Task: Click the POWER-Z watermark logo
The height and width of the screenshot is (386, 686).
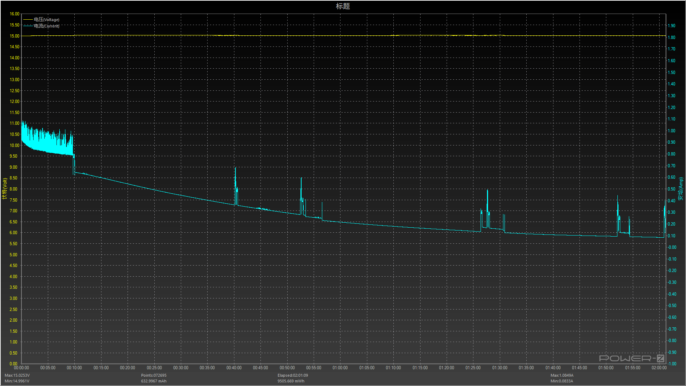Action: click(631, 358)
